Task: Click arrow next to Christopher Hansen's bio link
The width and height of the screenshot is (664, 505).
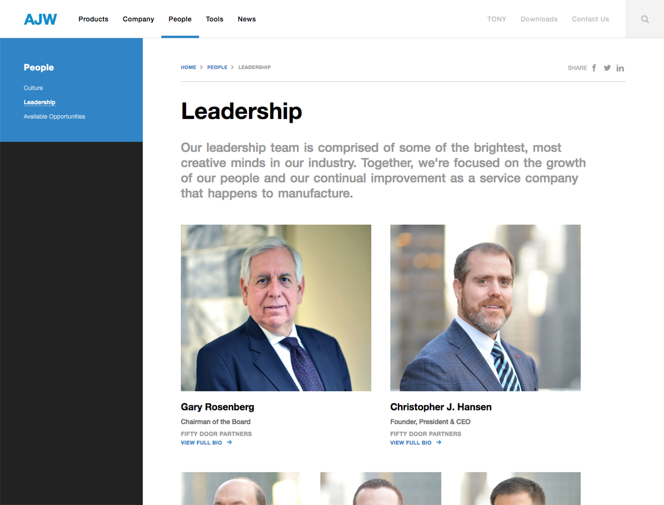Action: pyautogui.click(x=439, y=442)
